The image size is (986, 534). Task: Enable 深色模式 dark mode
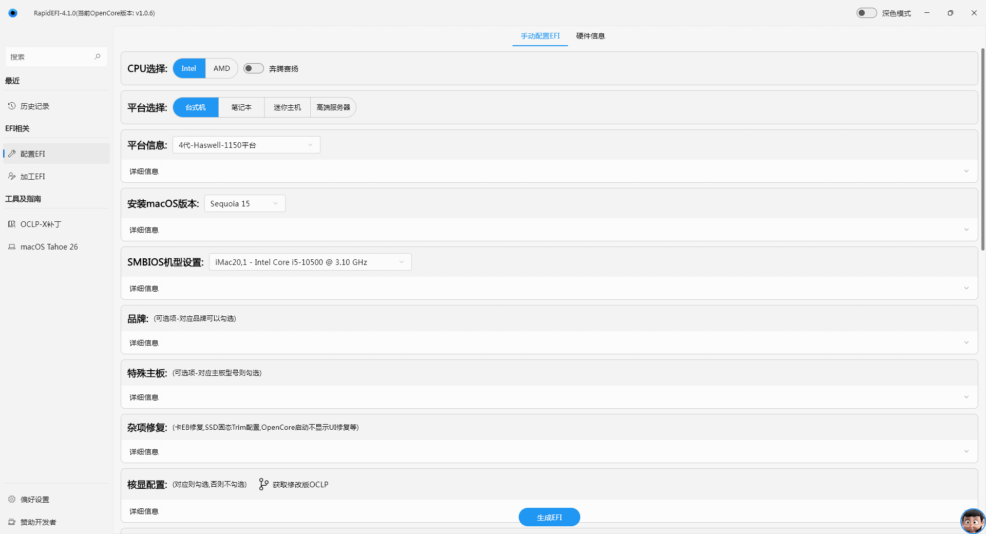[x=866, y=12]
